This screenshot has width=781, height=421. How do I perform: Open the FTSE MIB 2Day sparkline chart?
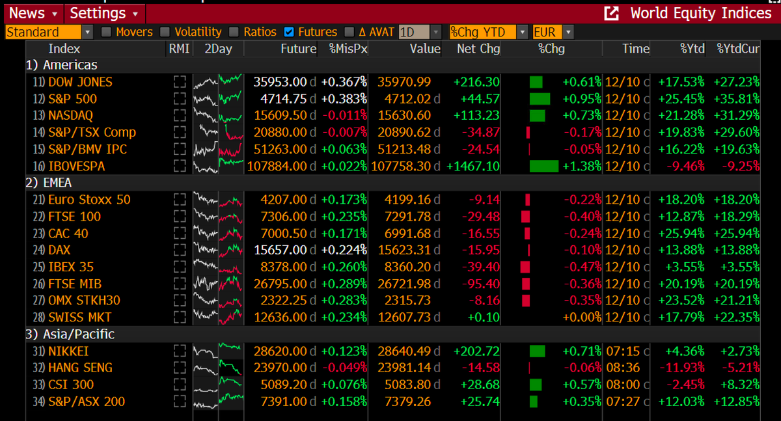(x=218, y=284)
